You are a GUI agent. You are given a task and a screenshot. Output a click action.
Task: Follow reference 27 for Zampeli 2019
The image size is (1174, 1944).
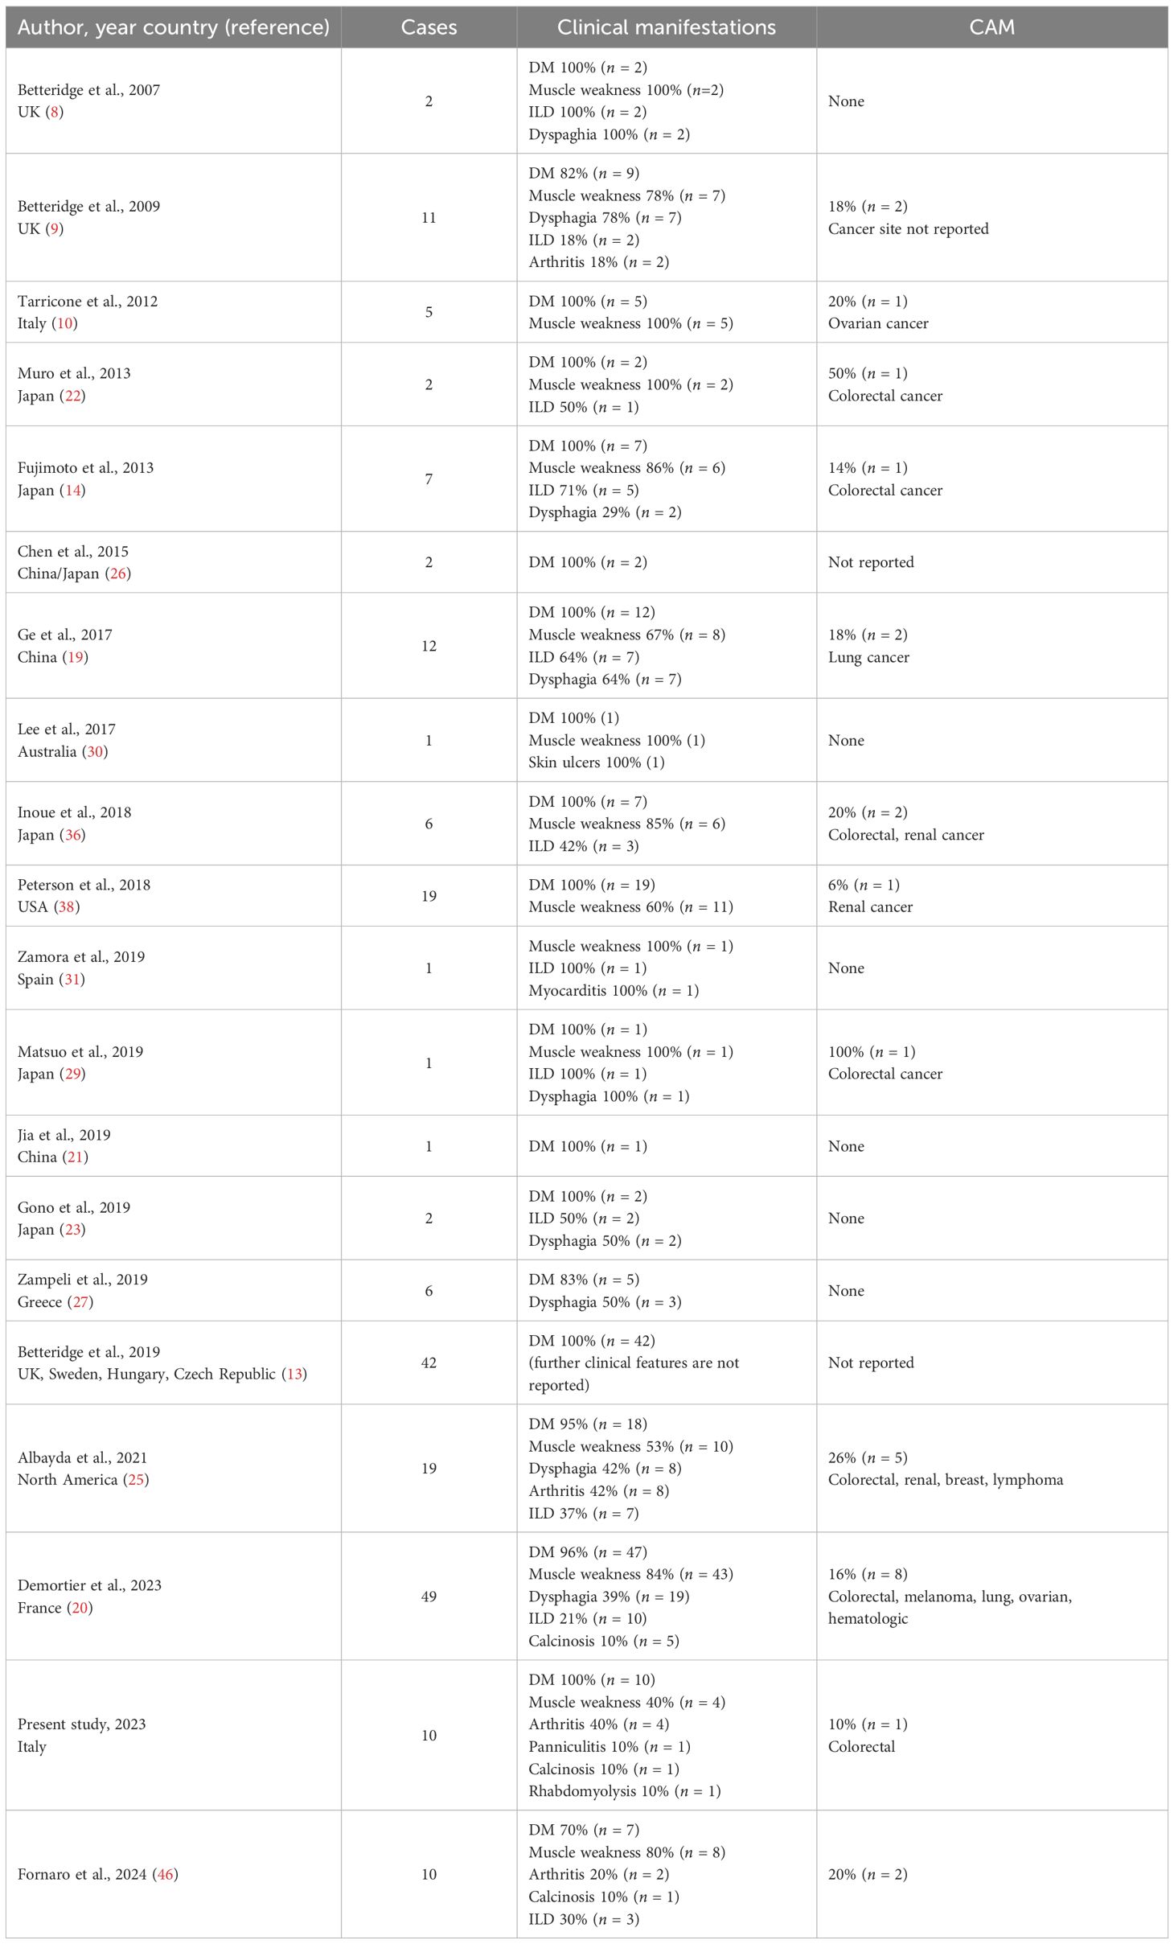point(81,1302)
